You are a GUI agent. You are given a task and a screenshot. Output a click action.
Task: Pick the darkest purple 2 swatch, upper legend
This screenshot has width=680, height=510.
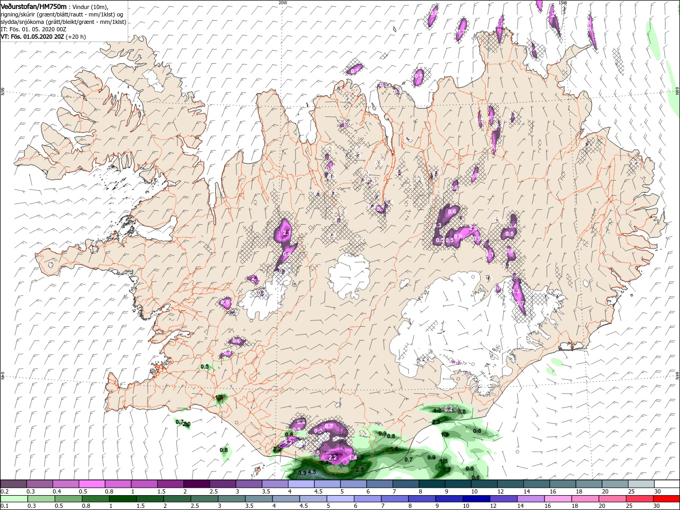(195, 484)
